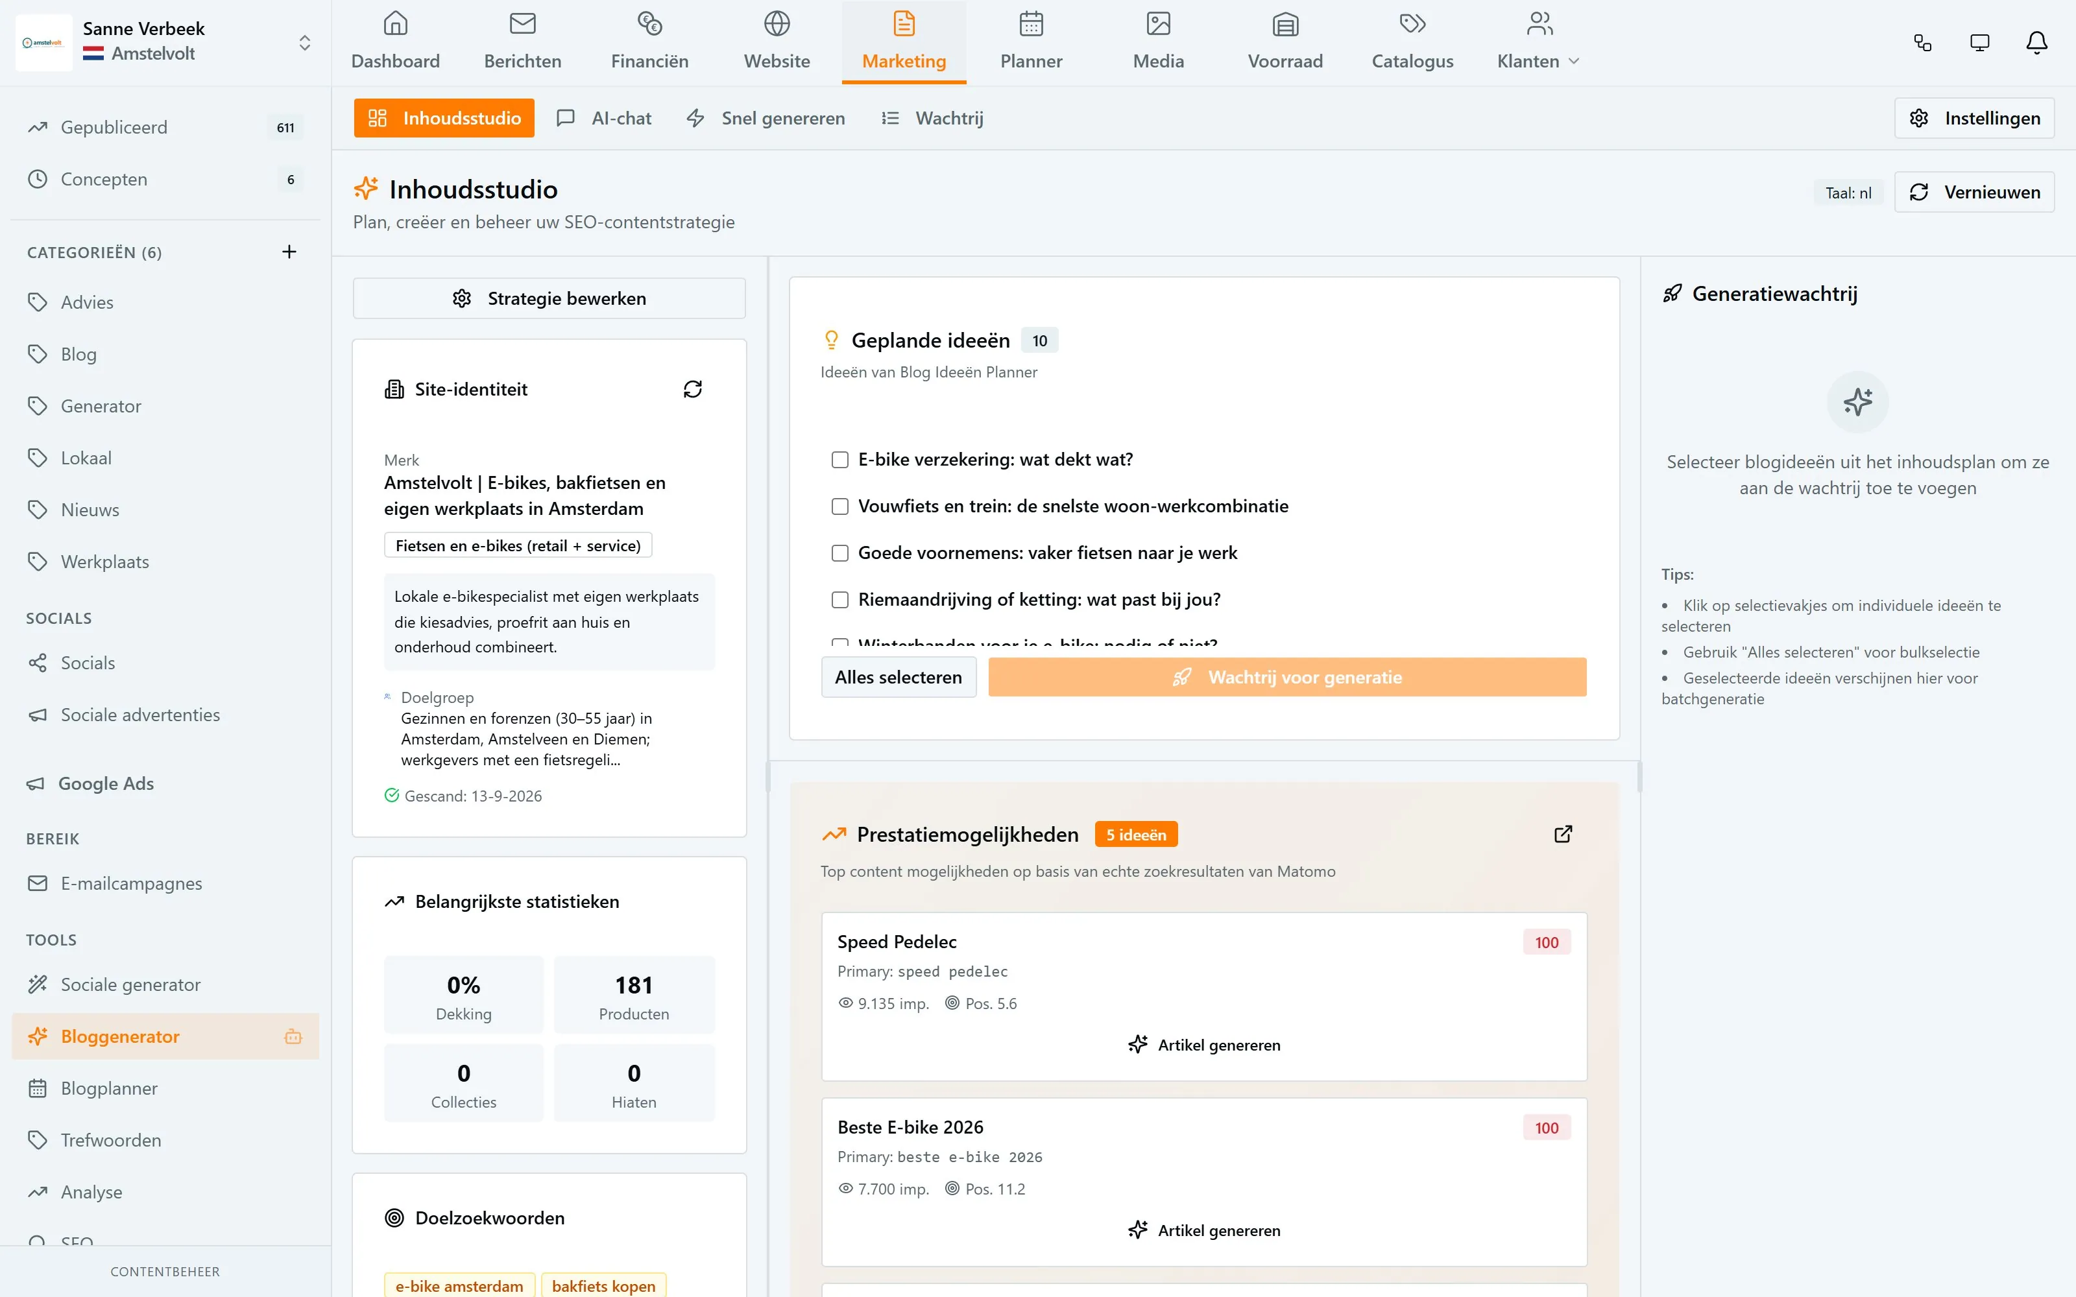Click the sparkle icon beside the Inhoudsstudio heading

[x=367, y=189]
